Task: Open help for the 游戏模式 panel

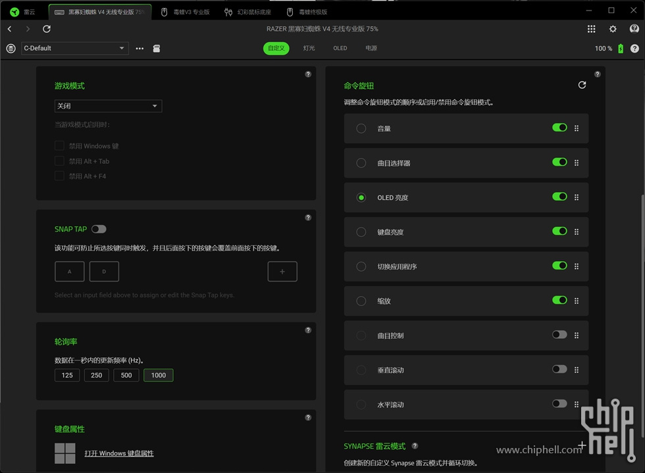Action: [x=308, y=74]
